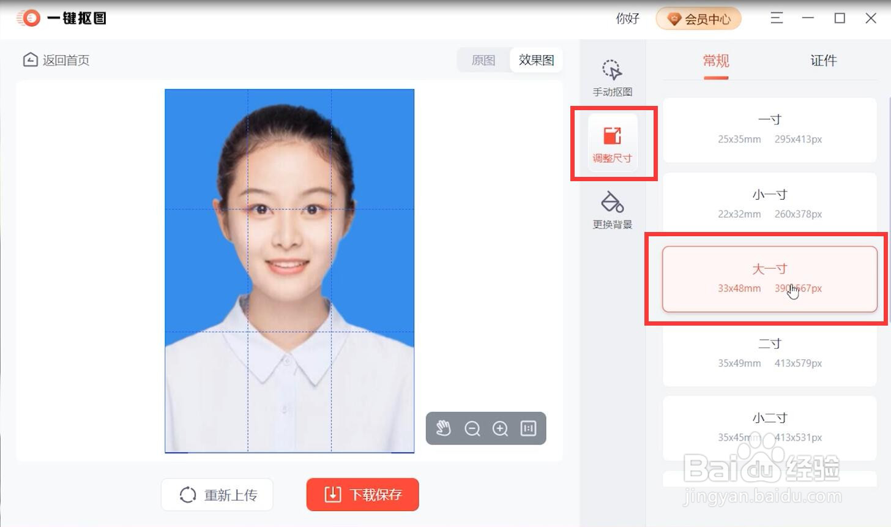Open the 会员中心 membership center

coord(698,18)
